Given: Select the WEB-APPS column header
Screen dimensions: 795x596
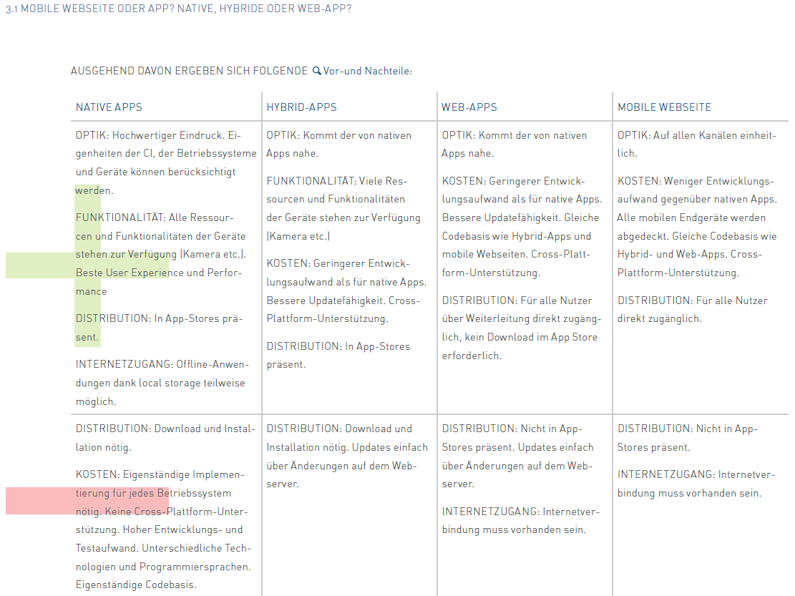Looking at the screenshot, I should click(x=469, y=107).
